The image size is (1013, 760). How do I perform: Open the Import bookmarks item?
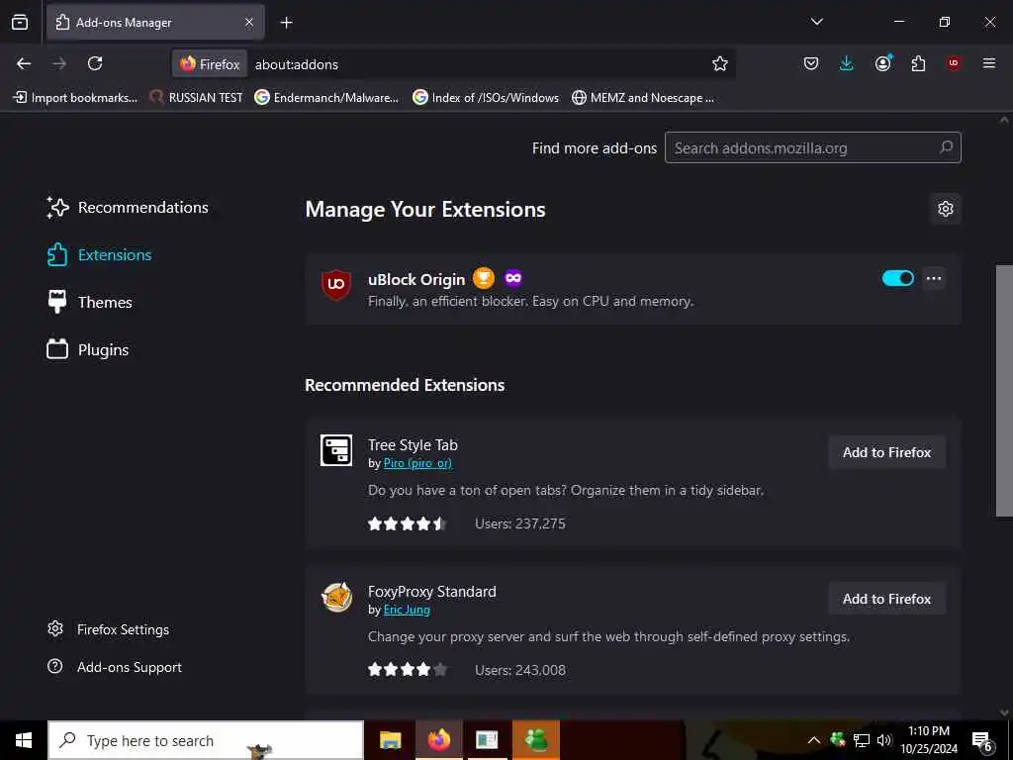75,98
